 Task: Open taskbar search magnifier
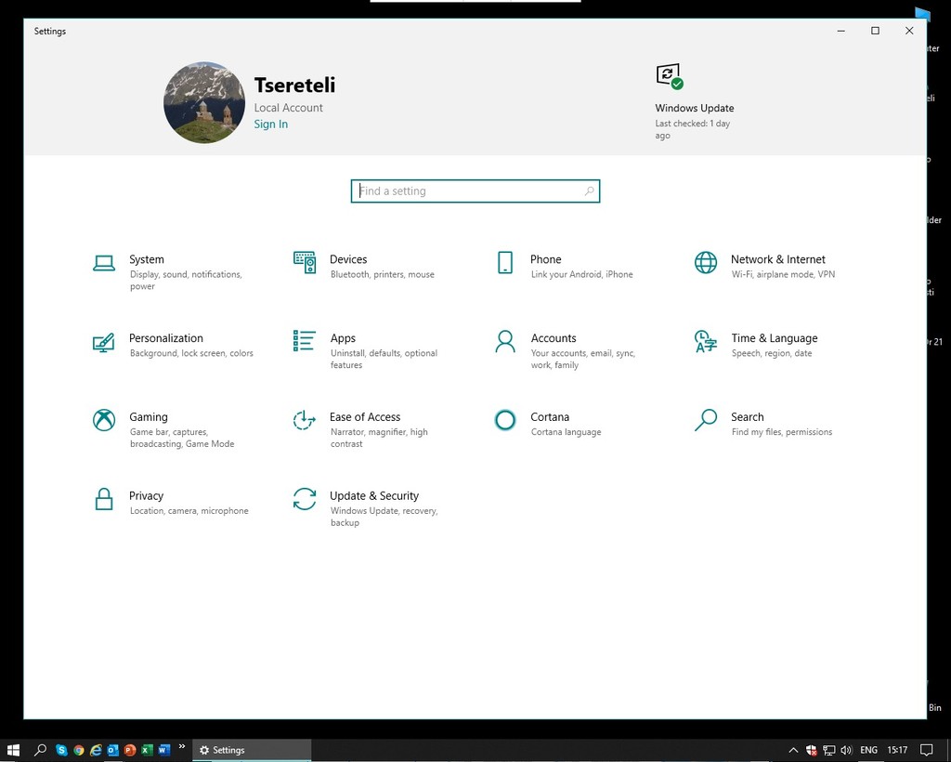40,751
